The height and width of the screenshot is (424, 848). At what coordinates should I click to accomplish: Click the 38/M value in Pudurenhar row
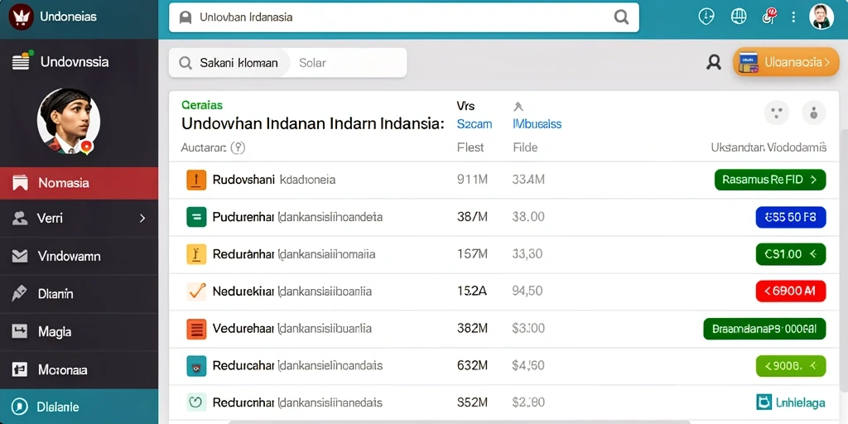pos(473,217)
